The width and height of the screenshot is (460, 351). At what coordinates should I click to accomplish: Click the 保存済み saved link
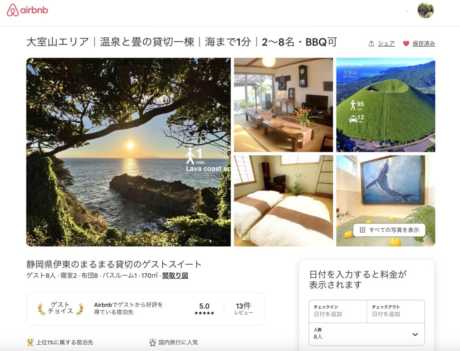tap(424, 44)
